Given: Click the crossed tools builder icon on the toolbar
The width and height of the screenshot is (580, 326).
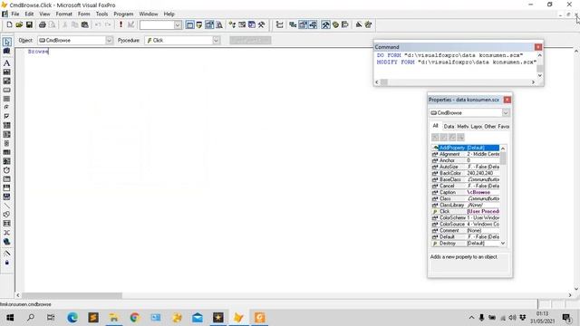Looking at the screenshot, I should point(261,24).
